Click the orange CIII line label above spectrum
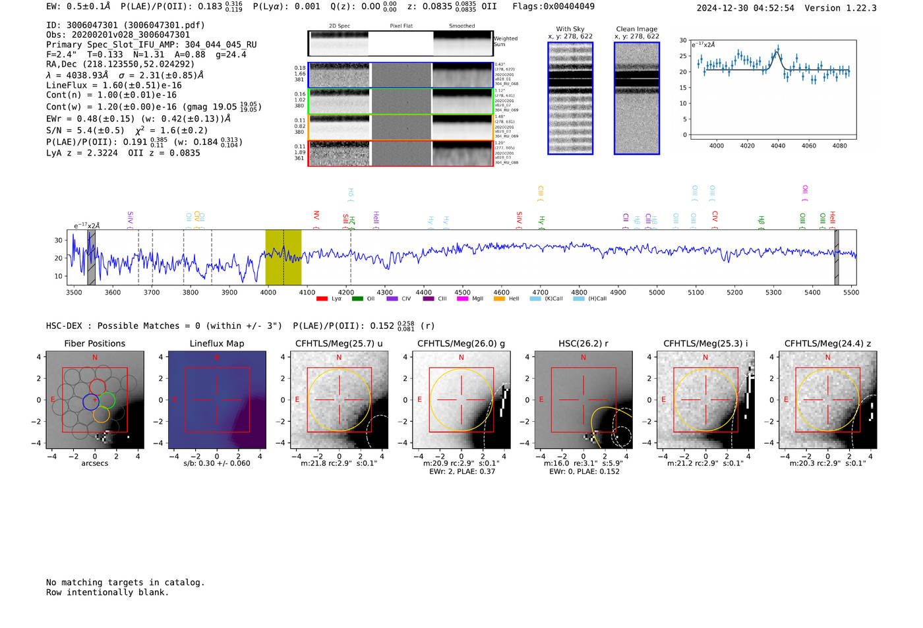Image resolution: width=923 pixels, height=628 pixels. (541, 192)
